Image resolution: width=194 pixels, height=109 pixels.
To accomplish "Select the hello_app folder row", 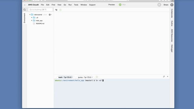I will tap(39, 21).
